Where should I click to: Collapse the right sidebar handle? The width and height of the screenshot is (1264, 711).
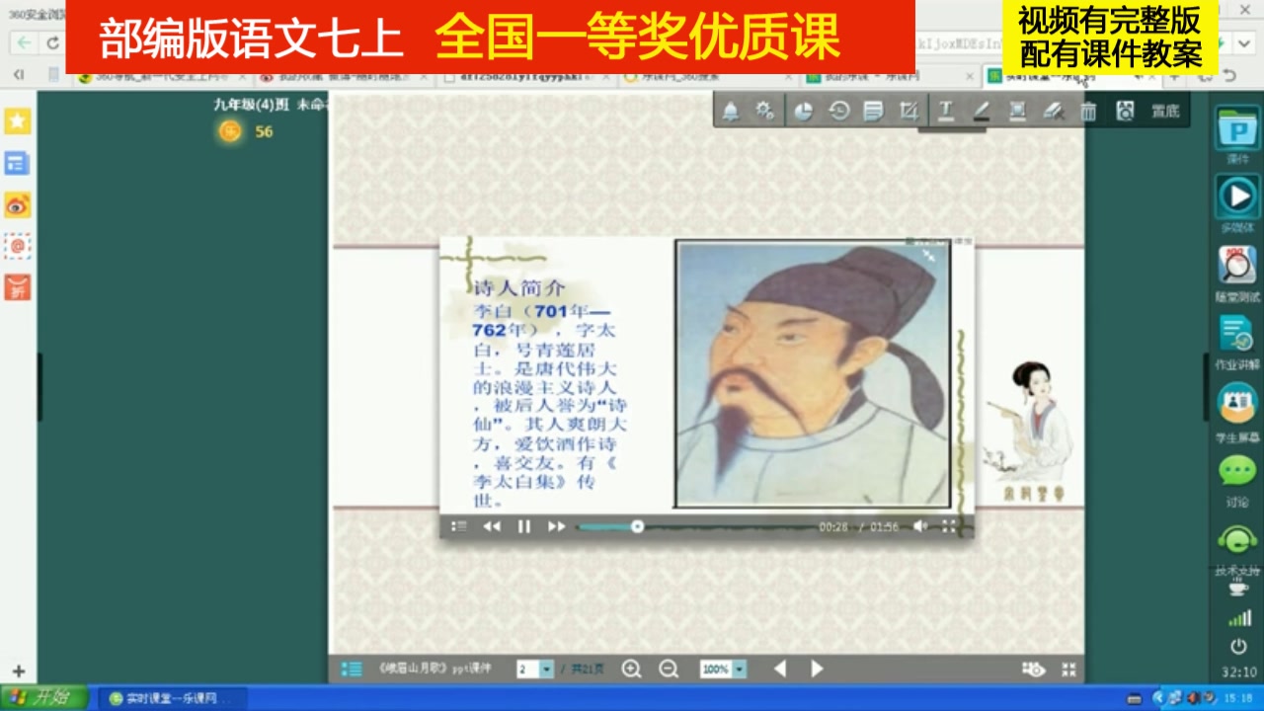pyautogui.click(x=1206, y=387)
